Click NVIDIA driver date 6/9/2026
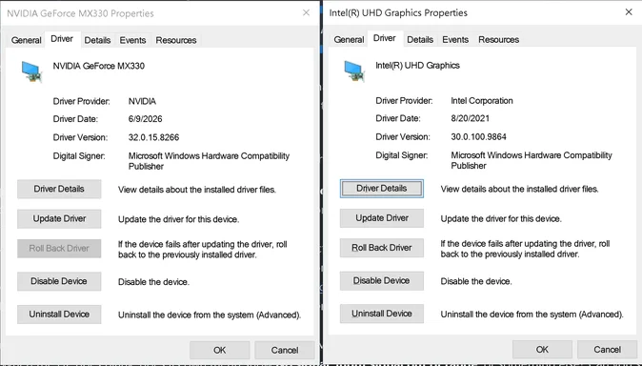 tap(146, 119)
